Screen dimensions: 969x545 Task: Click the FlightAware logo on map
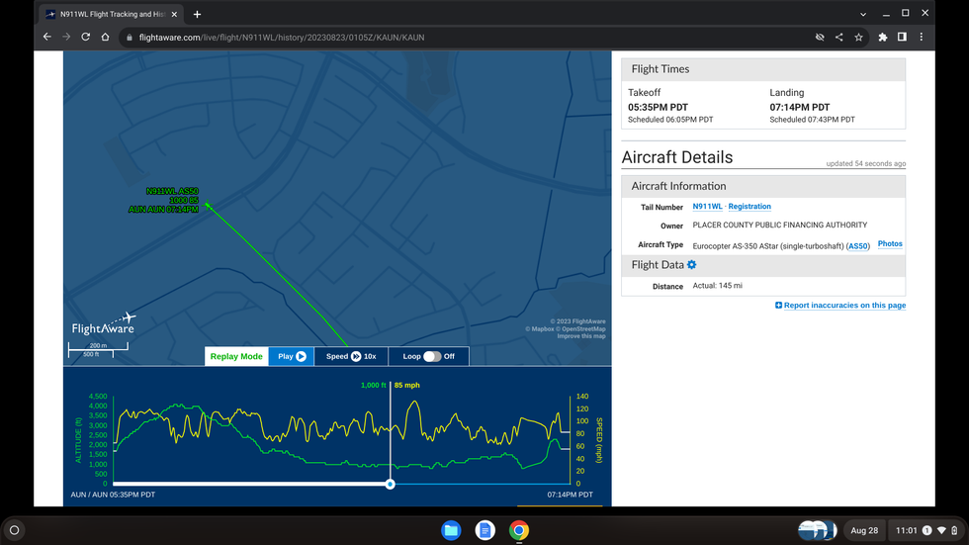point(103,323)
